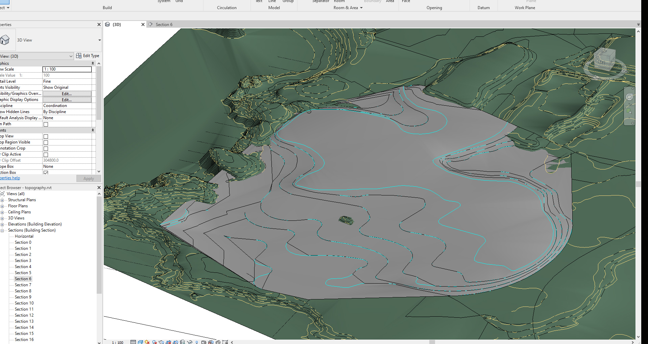Switch to the Section 6 view tab
The width and height of the screenshot is (648, 344).
coord(164,24)
